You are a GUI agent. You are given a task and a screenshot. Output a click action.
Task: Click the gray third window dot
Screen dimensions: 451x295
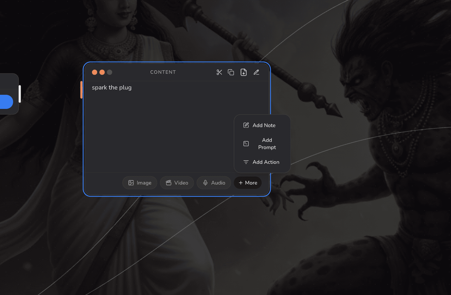pyautogui.click(x=110, y=72)
